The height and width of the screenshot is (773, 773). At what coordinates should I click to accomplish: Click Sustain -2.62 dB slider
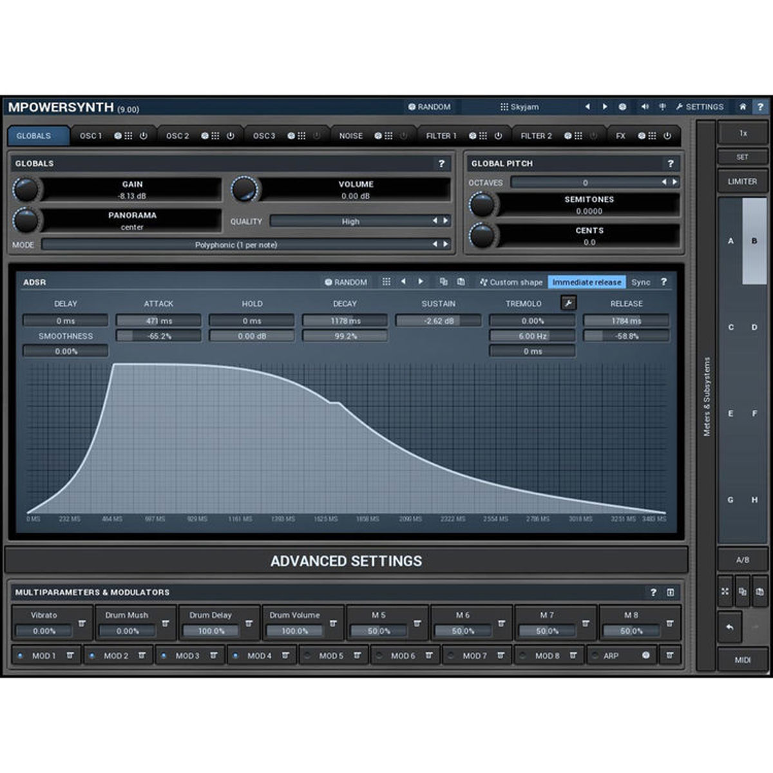point(439,321)
